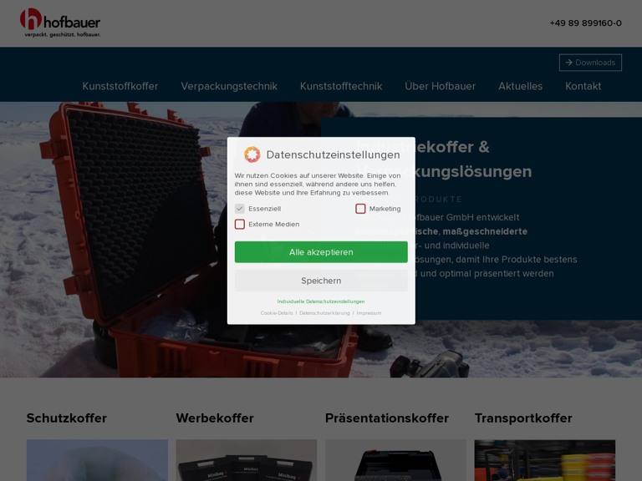Go to the Kontakt page

pyautogui.click(x=583, y=86)
